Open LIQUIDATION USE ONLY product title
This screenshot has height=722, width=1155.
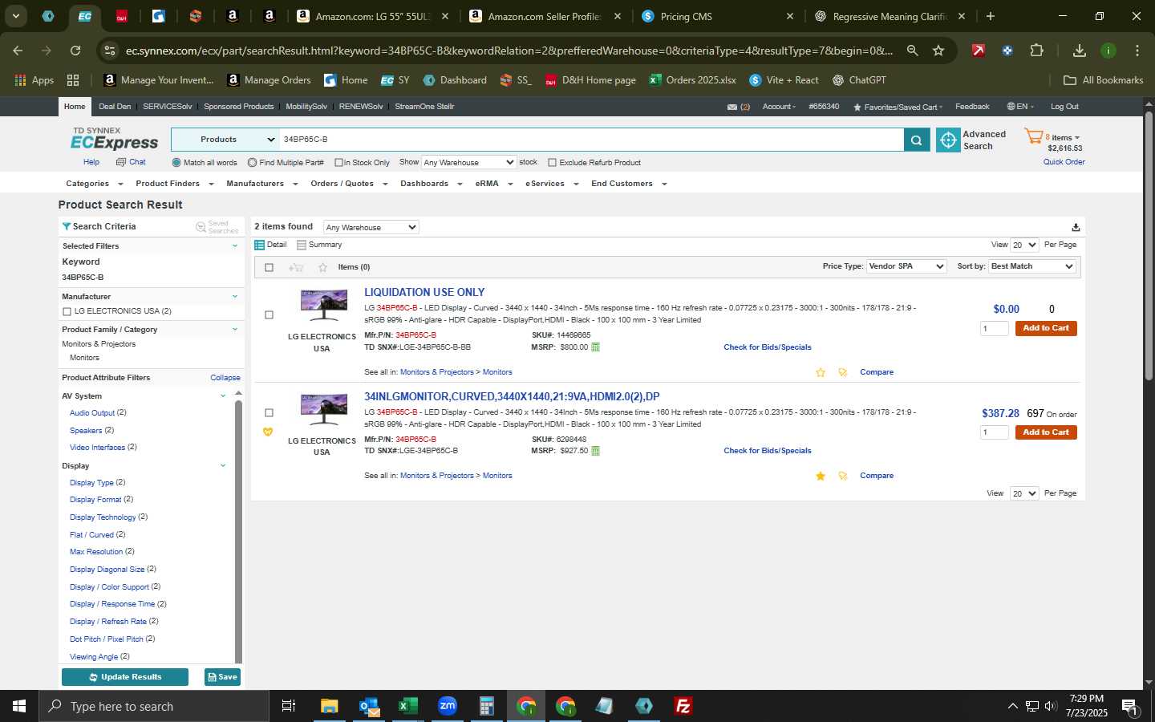pos(424,293)
